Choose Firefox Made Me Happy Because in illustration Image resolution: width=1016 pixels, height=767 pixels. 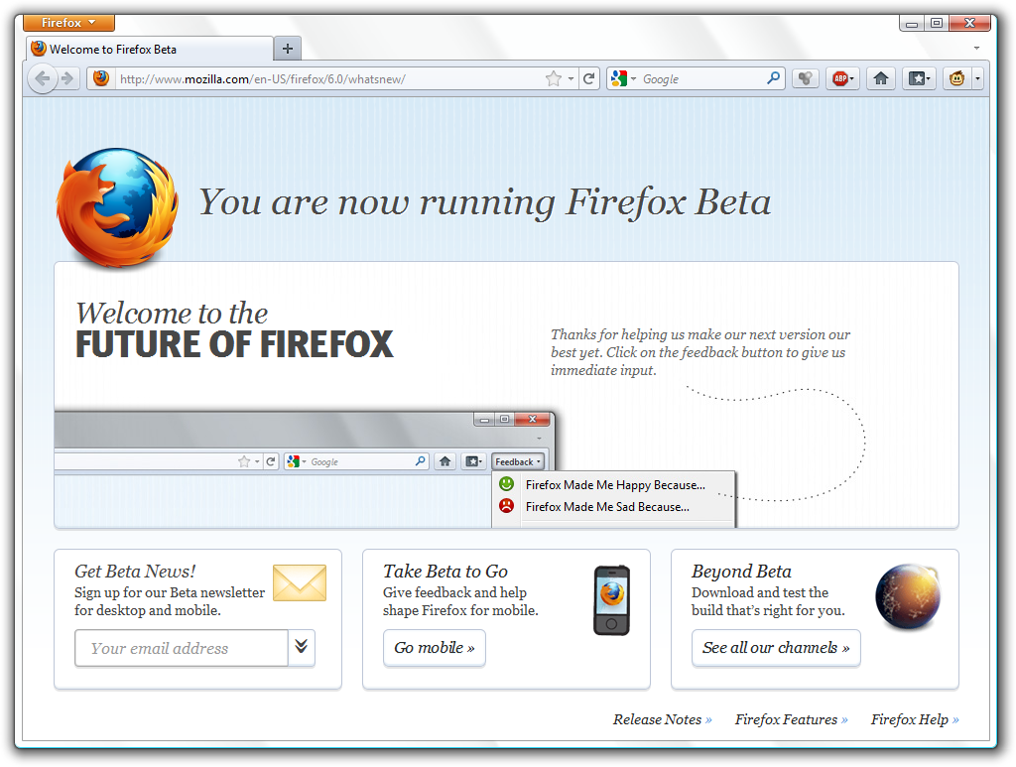pyautogui.click(x=615, y=484)
